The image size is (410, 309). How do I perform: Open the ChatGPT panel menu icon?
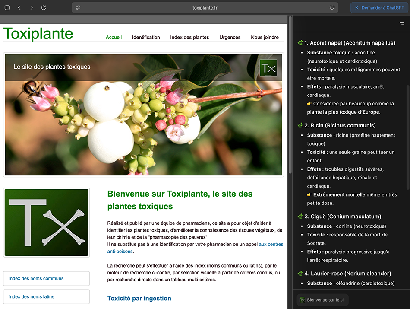[402, 24]
